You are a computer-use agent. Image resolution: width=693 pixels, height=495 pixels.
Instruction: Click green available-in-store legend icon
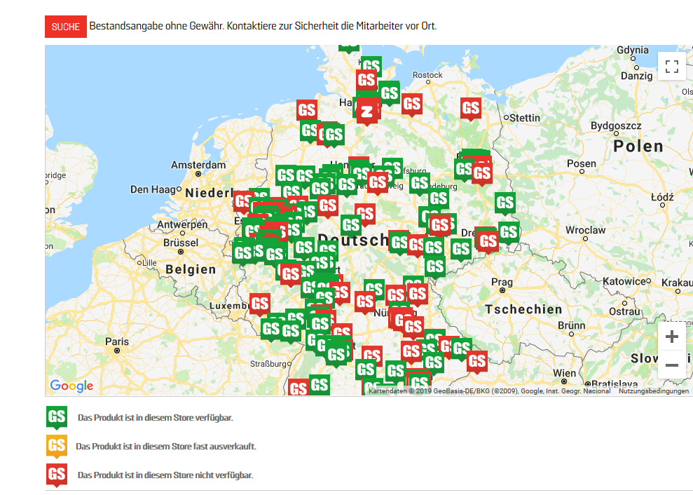(57, 416)
